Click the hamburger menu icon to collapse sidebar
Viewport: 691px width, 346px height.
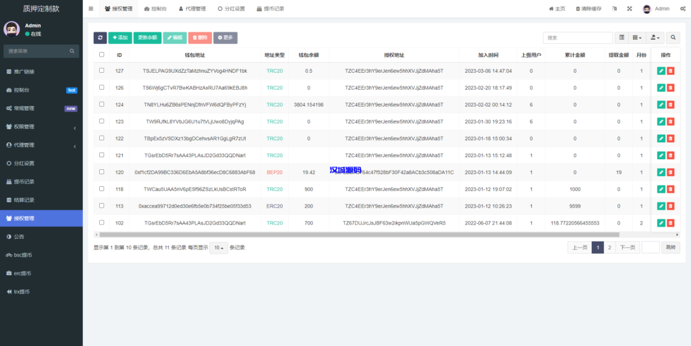91,9
